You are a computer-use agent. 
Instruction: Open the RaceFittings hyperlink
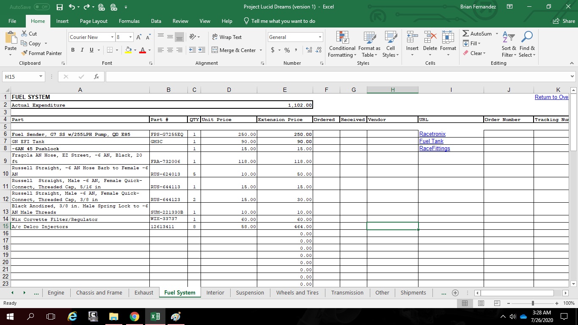pos(435,149)
